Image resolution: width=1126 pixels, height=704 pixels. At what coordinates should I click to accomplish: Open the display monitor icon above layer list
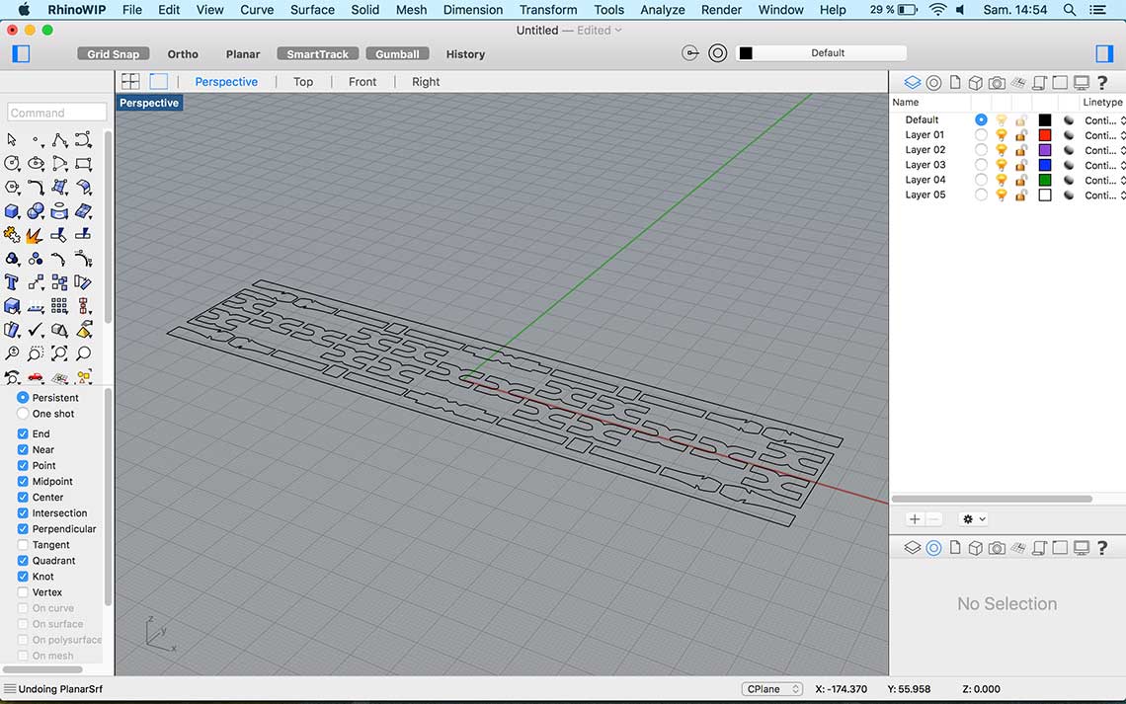[x=1082, y=83]
